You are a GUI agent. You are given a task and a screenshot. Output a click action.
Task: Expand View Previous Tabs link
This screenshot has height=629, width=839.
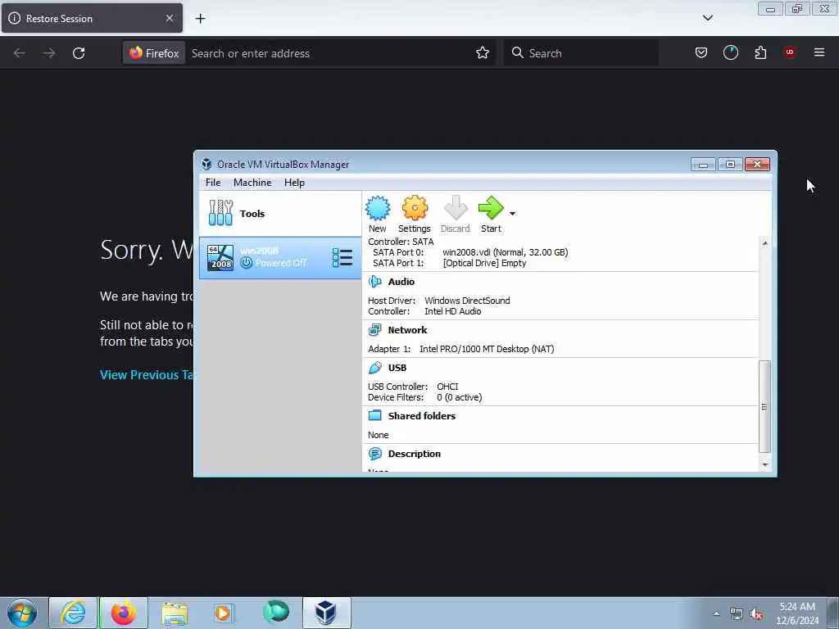[x=147, y=375]
